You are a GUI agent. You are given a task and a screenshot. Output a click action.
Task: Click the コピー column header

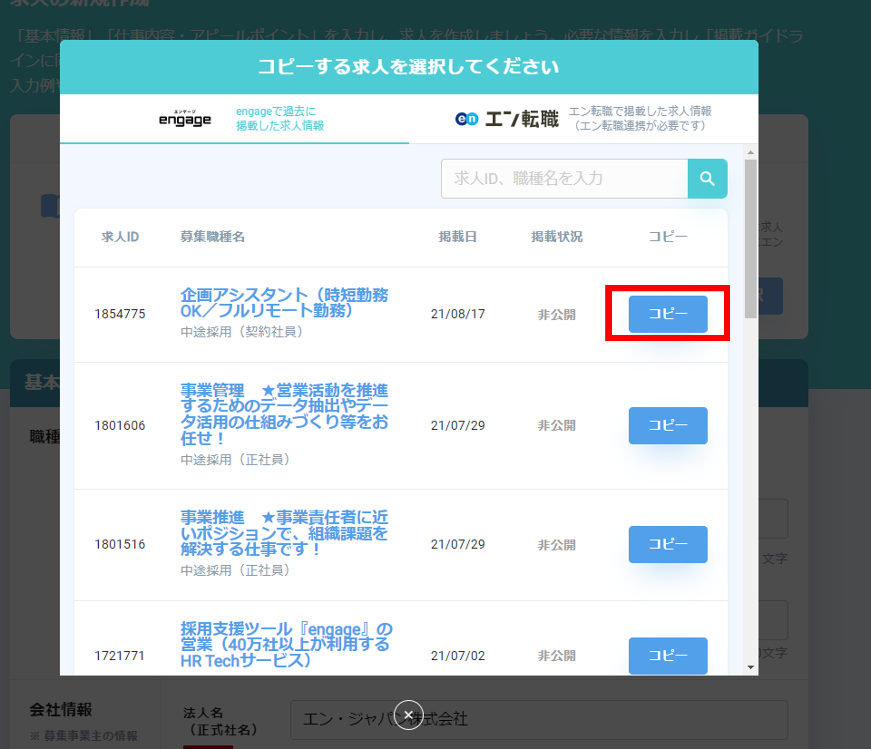[x=668, y=237]
